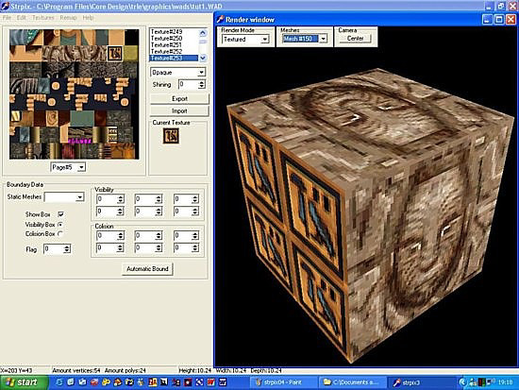Click the red W quick launch icon
This screenshot has width=519, height=390.
210,382
